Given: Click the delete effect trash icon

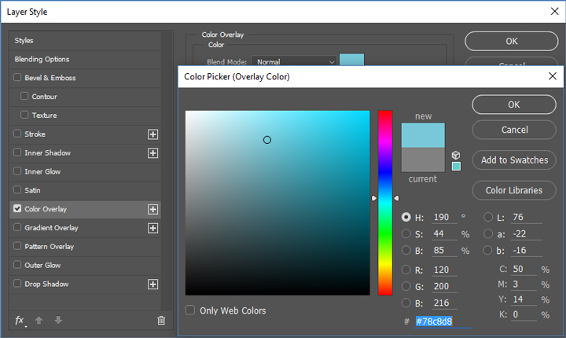Looking at the screenshot, I should [x=161, y=320].
